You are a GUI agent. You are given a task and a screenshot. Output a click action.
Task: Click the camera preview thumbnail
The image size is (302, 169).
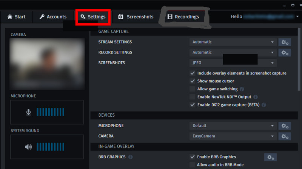tap(47, 64)
